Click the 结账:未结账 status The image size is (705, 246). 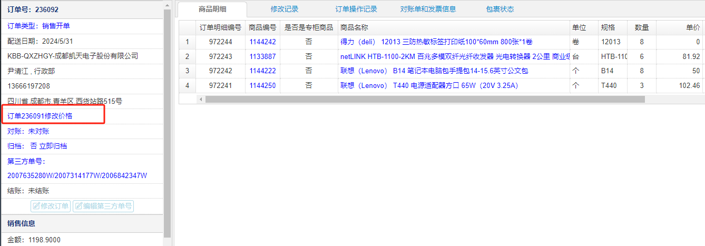tap(28, 191)
